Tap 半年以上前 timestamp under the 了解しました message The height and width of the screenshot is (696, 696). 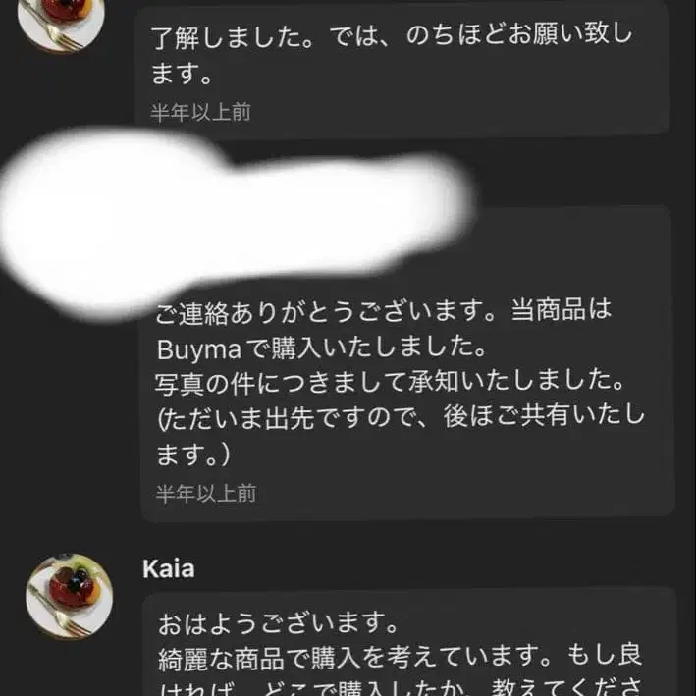pos(200,112)
